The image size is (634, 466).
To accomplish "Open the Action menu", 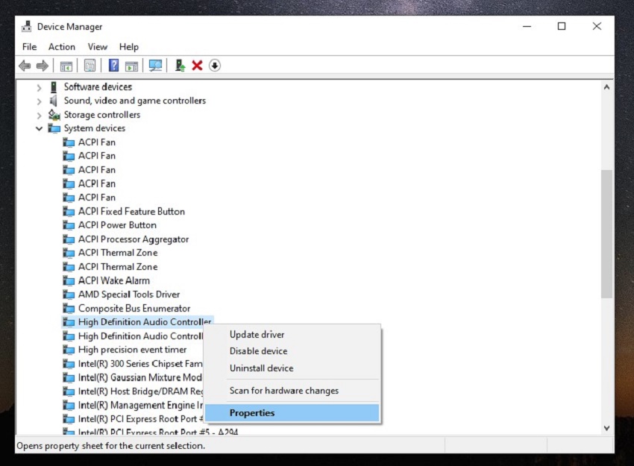I will [x=62, y=47].
